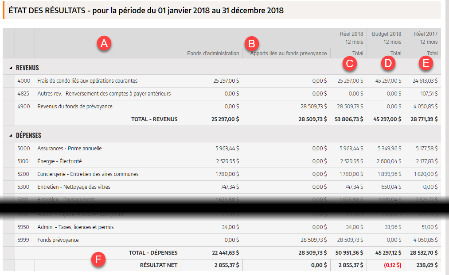Select 'Admin. - Taxes, licences et permis'
This screenshot has height=275, width=449.
pos(76,227)
